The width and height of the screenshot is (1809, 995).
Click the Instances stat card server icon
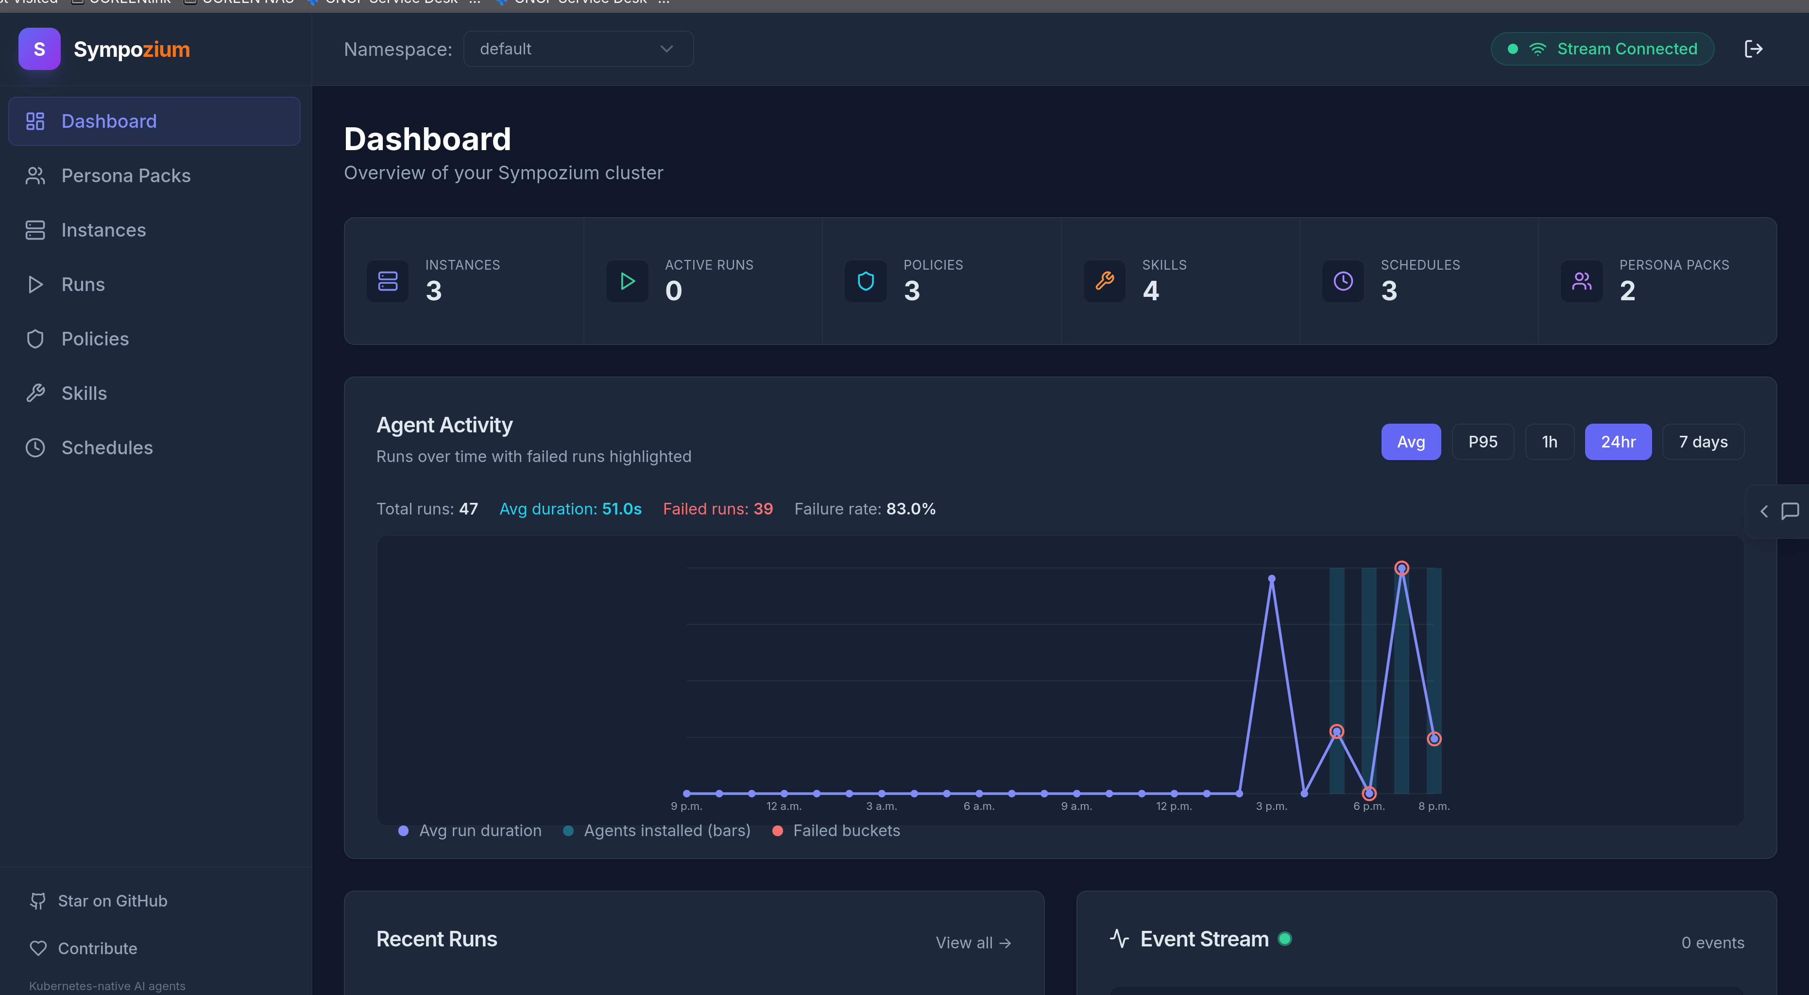point(388,281)
